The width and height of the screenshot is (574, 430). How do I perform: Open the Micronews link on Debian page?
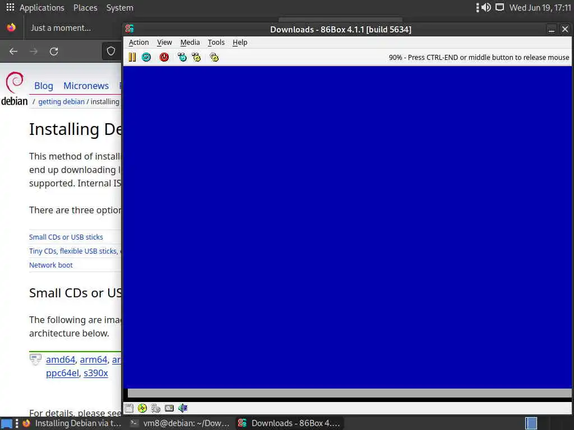click(86, 86)
